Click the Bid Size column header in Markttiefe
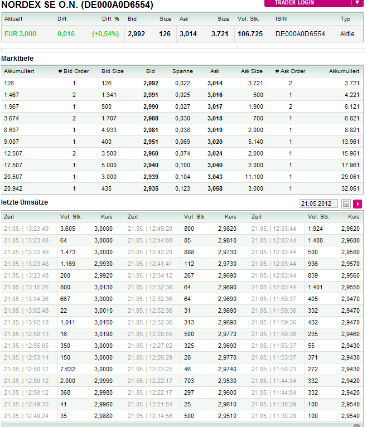367x427 pixels. tap(113, 71)
